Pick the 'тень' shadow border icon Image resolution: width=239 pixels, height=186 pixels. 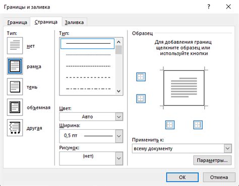(x=15, y=86)
